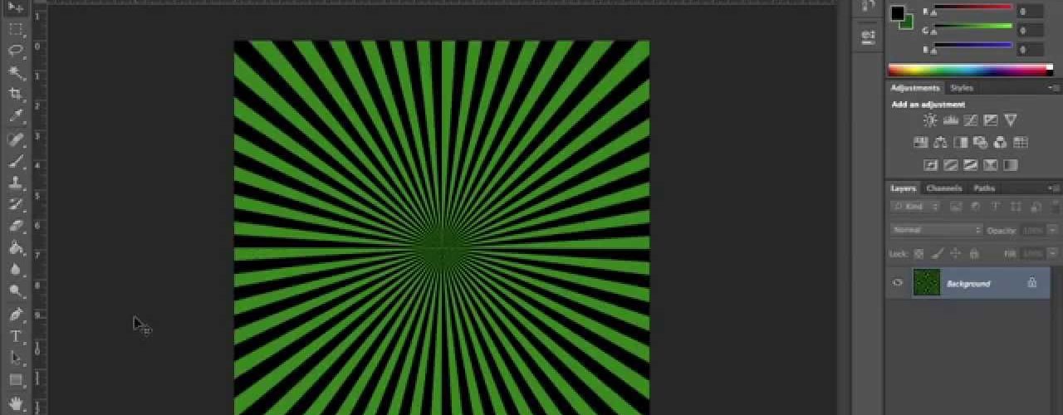Select the Lasso tool
Viewport: 1063px width, 415px height.
tap(16, 51)
